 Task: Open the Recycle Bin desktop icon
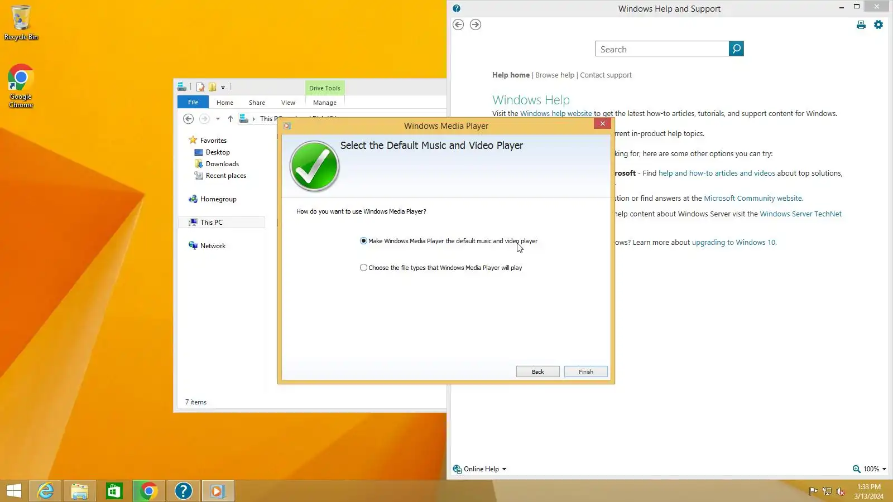click(21, 23)
